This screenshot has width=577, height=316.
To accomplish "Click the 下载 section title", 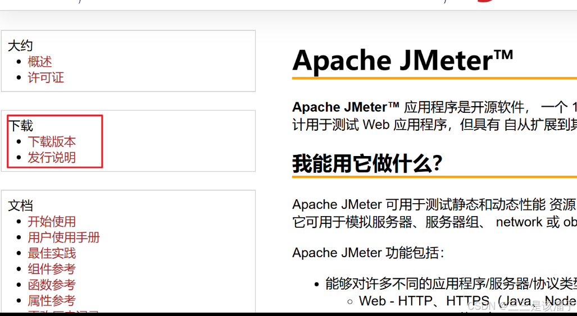I will click(x=20, y=126).
